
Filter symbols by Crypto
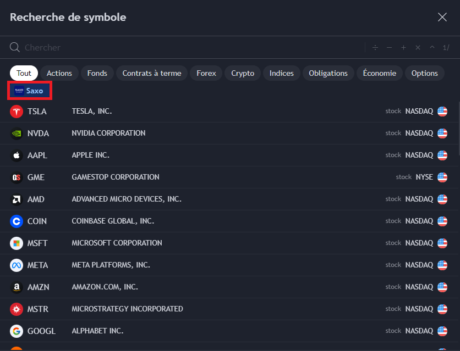243,73
